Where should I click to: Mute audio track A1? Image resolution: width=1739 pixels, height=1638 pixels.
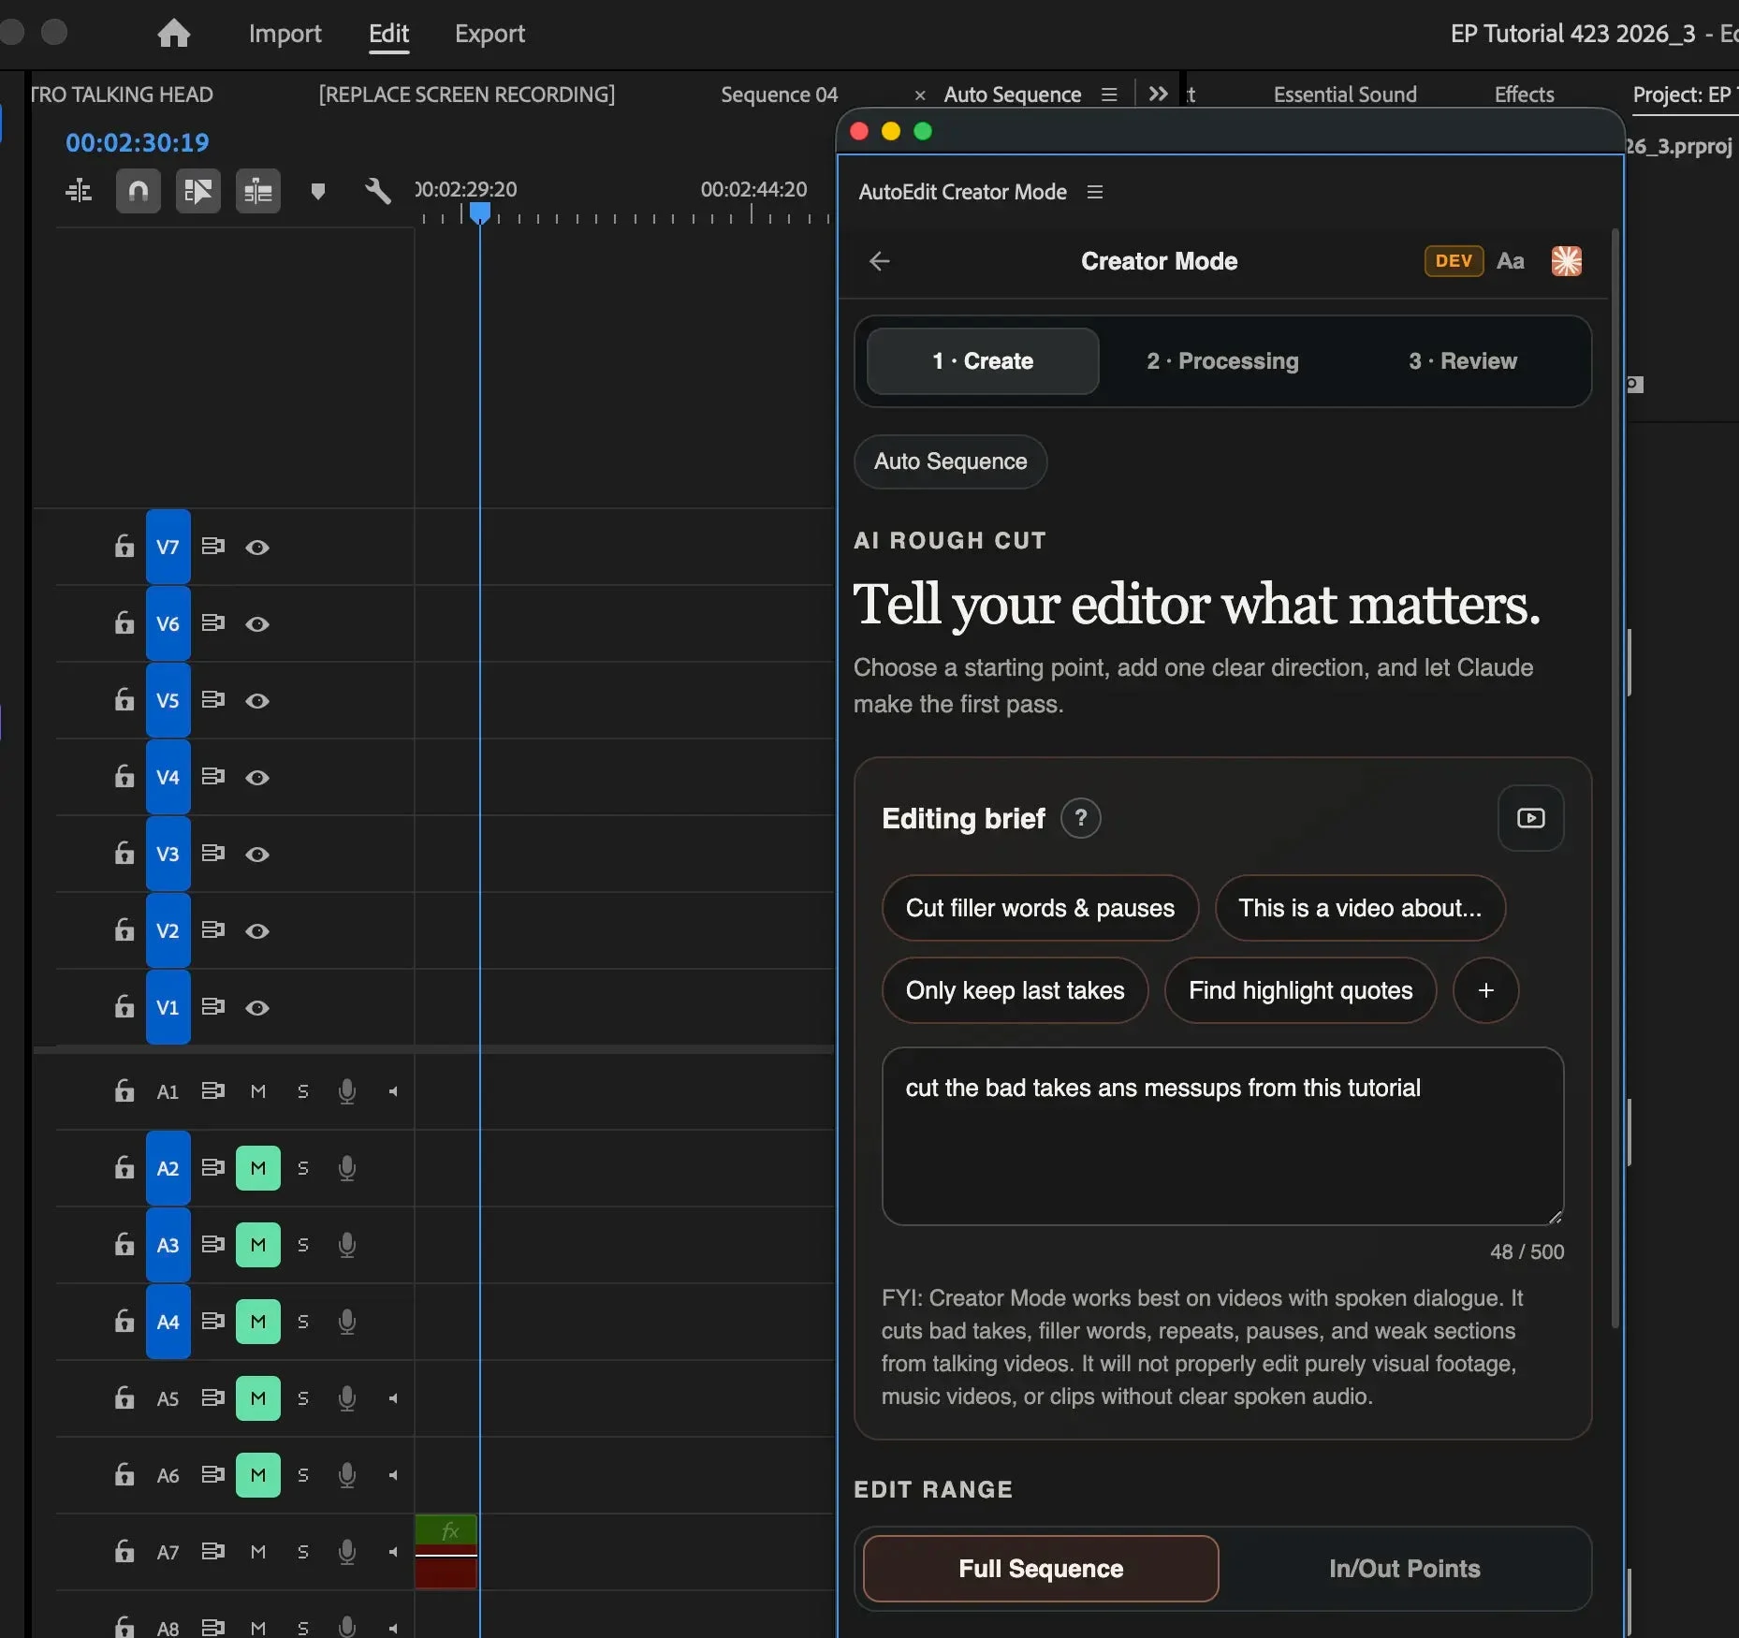(258, 1091)
